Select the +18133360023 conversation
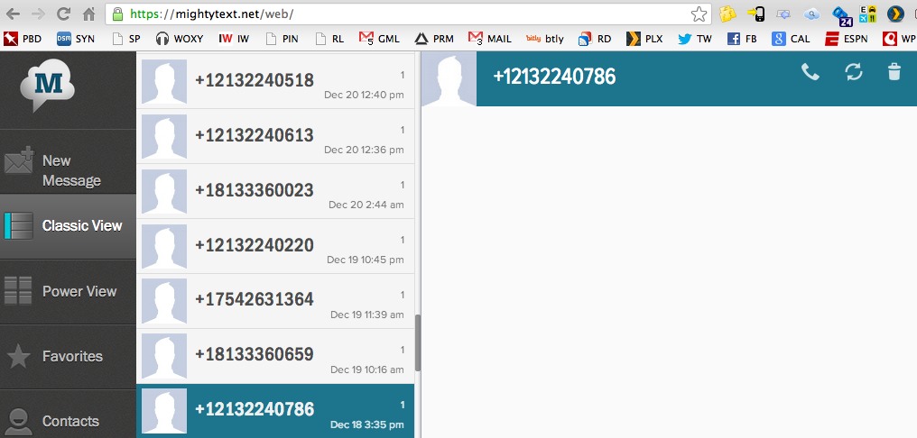The image size is (917, 438). tap(275, 190)
